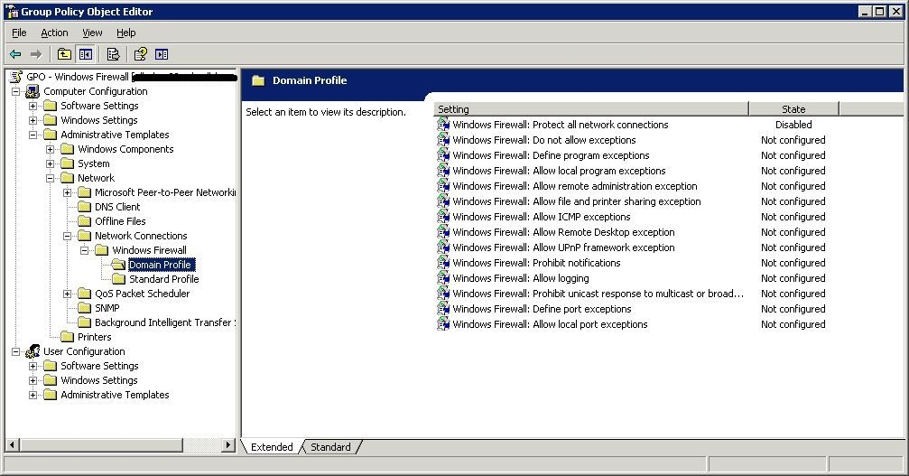
Task: Click the policy icon for Protect all network connections
Action: click(443, 125)
